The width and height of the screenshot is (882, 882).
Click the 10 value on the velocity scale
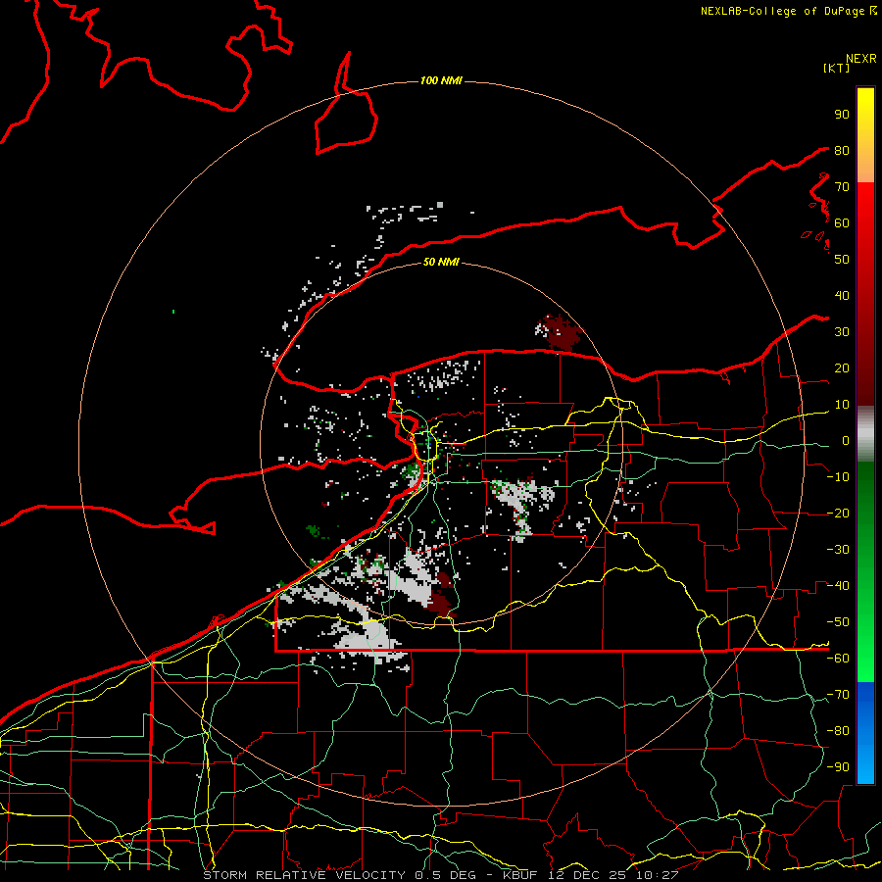(842, 405)
